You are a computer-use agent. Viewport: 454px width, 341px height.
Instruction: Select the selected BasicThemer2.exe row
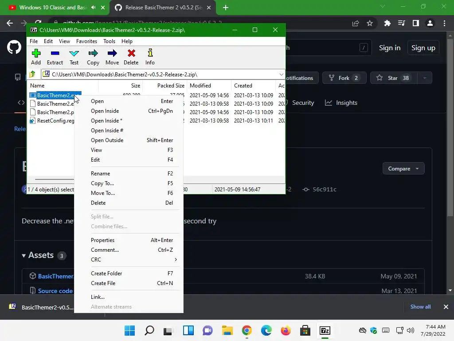pos(55,95)
